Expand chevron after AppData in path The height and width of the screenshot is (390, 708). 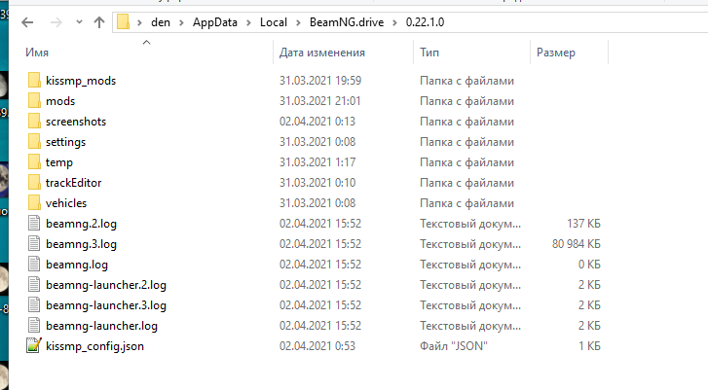pos(248,22)
